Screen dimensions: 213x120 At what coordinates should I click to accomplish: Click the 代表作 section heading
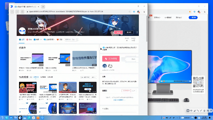tap(22, 48)
